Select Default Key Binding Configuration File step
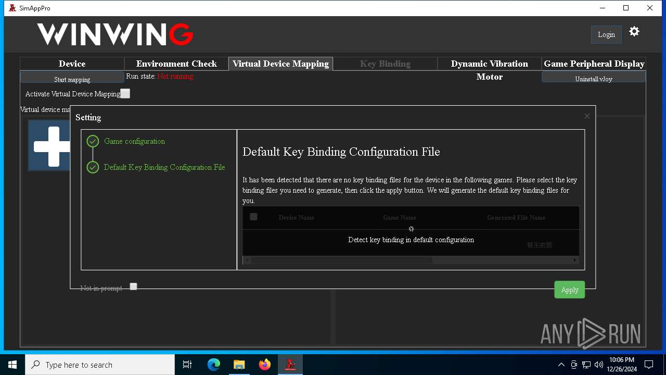The width and height of the screenshot is (666, 375). point(164,167)
